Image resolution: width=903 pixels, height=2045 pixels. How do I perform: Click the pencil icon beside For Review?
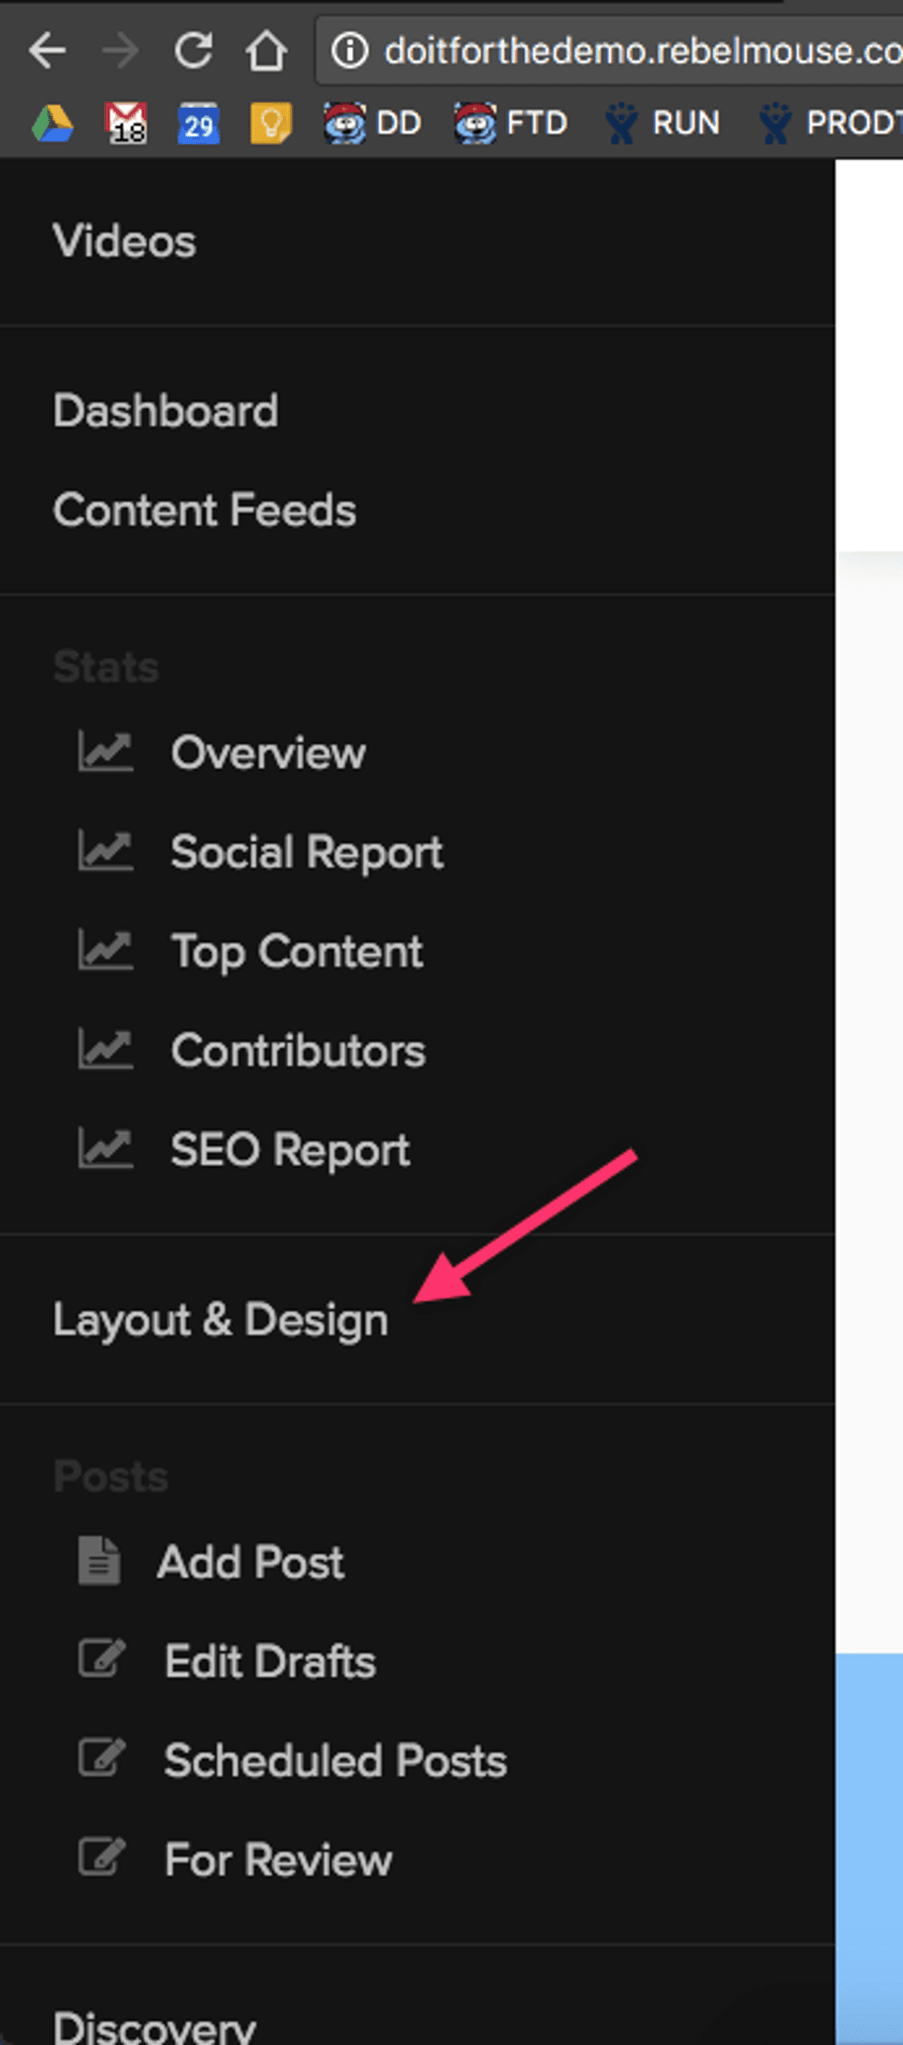point(101,1857)
